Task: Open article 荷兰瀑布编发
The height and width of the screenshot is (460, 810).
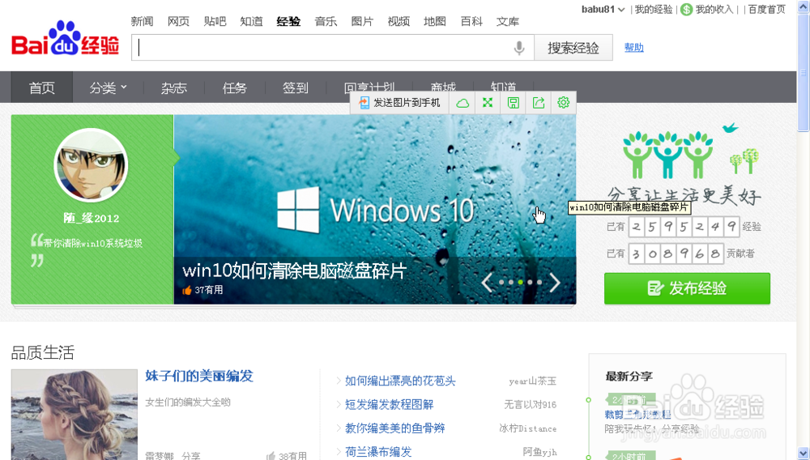Action: point(378,452)
